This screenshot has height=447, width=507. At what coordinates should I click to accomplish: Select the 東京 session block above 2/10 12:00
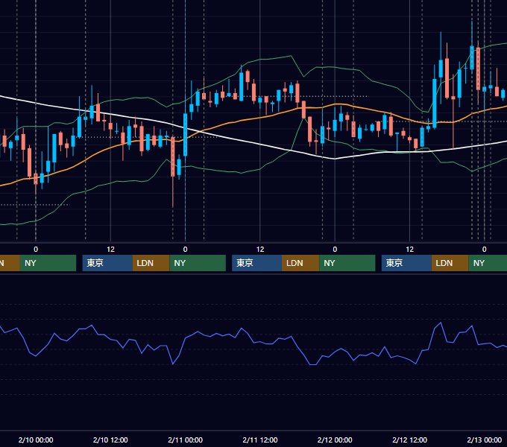click(x=107, y=263)
